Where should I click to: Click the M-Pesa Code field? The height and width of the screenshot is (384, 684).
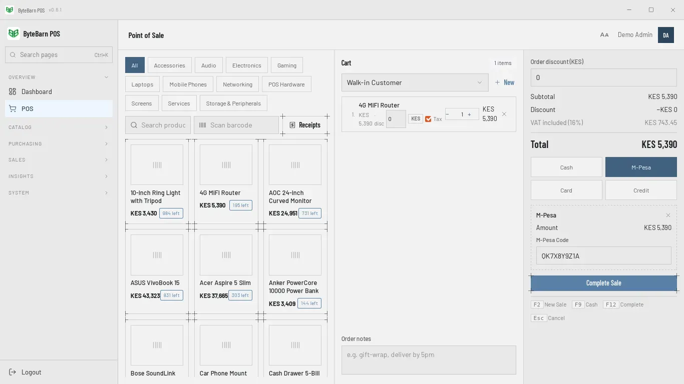click(x=603, y=256)
